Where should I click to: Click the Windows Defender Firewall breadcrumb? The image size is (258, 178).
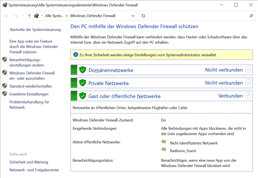coord(93,16)
